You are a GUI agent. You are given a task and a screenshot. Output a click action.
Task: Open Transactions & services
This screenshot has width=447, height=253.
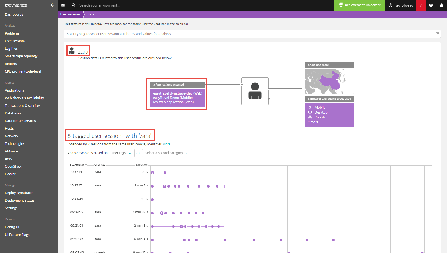pyautogui.click(x=23, y=105)
